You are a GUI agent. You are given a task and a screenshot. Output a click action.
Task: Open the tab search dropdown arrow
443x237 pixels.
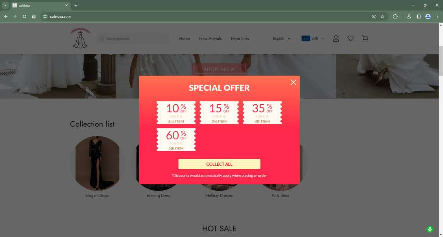[x=5, y=6]
